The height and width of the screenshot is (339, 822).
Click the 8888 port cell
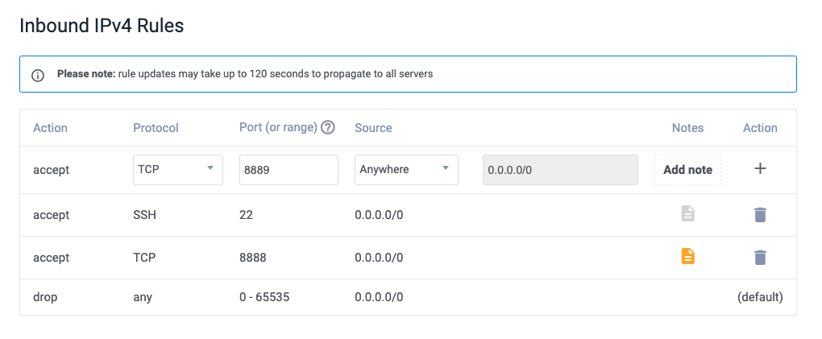pyautogui.click(x=253, y=258)
